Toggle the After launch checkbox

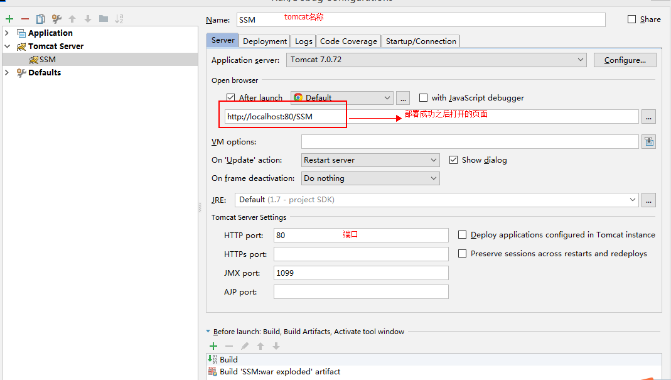(x=230, y=97)
